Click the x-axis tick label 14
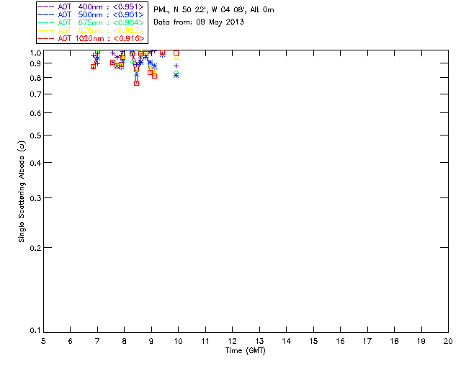This screenshot has width=461, height=369. click(x=287, y=341)
